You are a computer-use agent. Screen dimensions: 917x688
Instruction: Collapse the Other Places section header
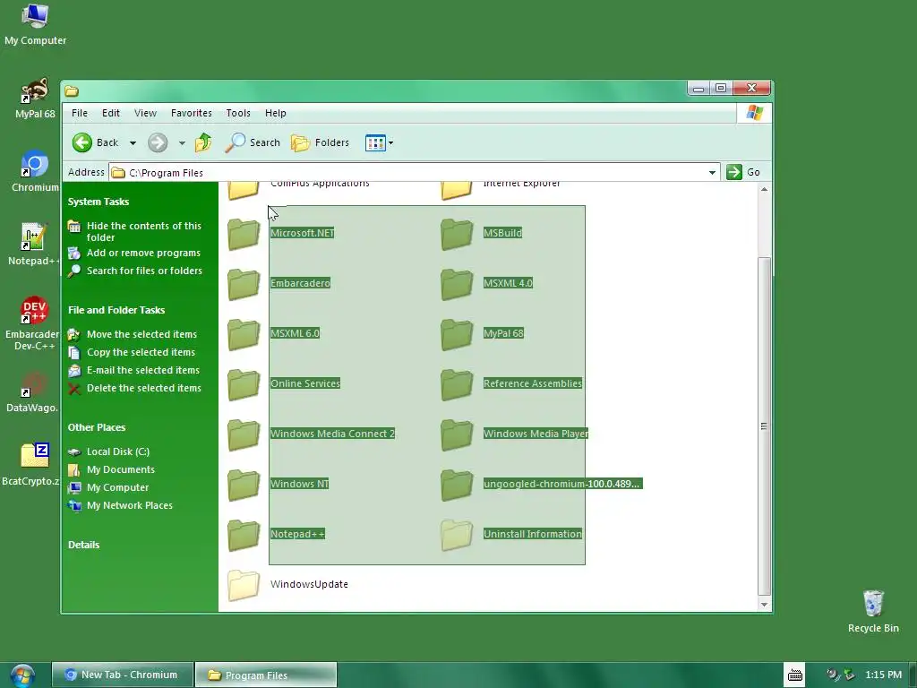click(x=97, y=427)
